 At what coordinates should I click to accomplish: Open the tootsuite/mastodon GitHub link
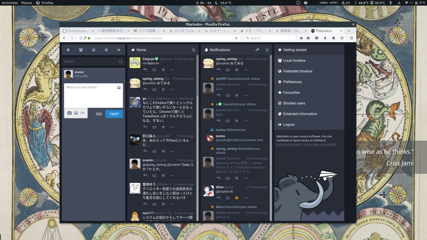coord(289,144)
